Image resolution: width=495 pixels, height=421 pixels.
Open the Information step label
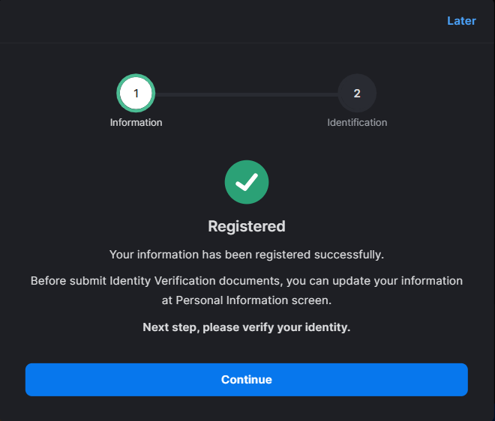click(136, 122)
